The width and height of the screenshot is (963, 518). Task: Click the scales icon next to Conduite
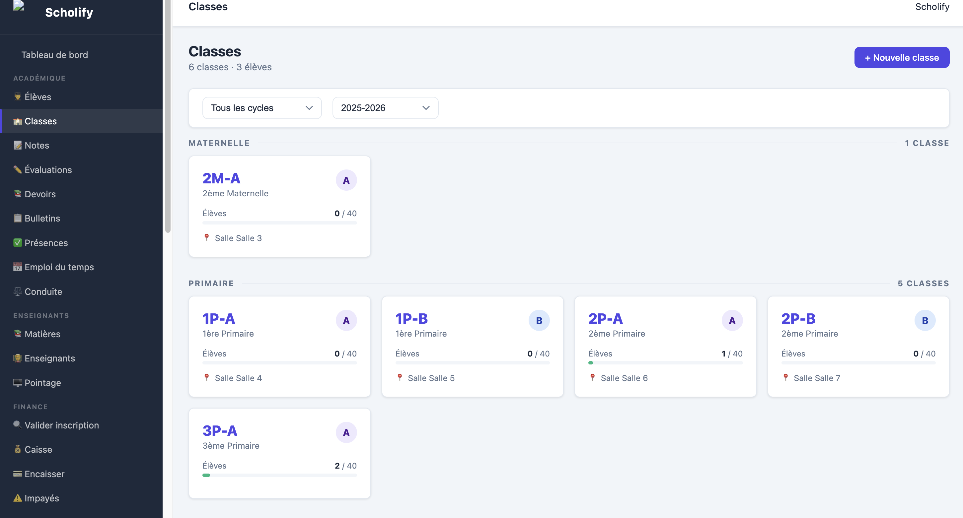[x=18, y=291]
